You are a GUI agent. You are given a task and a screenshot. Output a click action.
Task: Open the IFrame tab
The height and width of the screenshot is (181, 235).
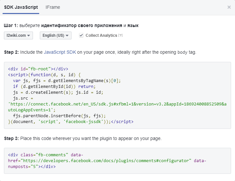(53, 7)
